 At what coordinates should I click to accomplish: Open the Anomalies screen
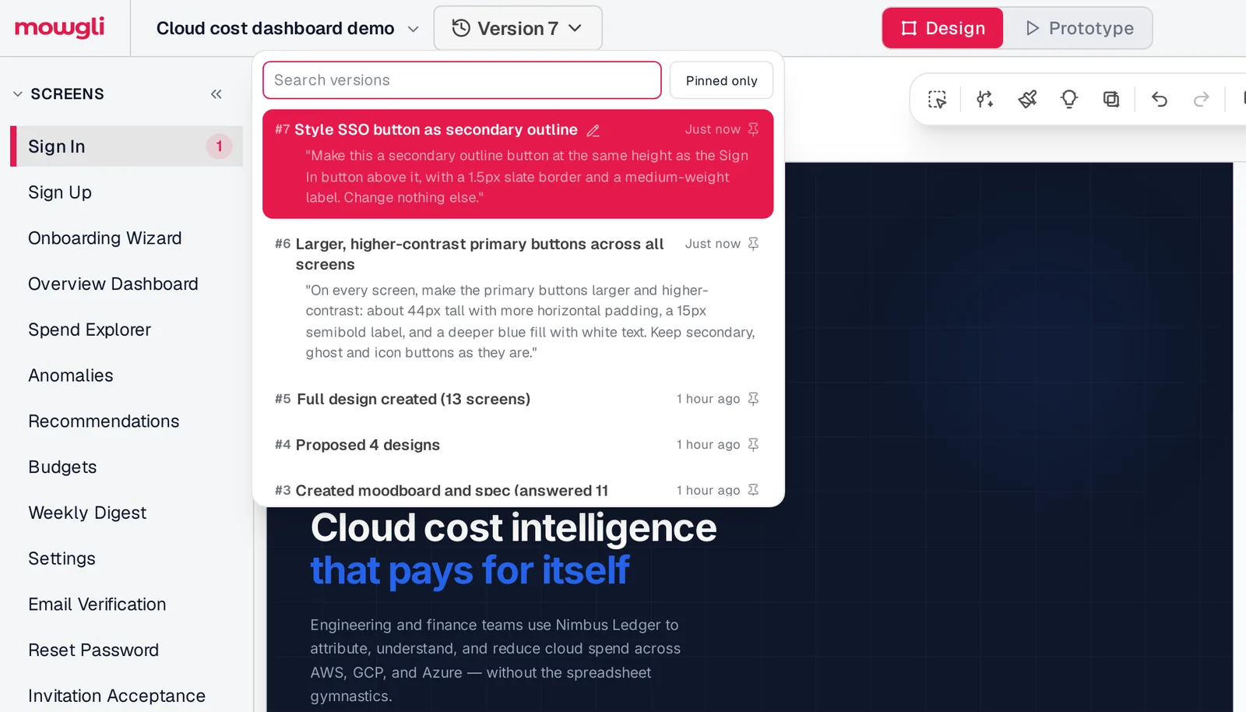coord(127,375)
